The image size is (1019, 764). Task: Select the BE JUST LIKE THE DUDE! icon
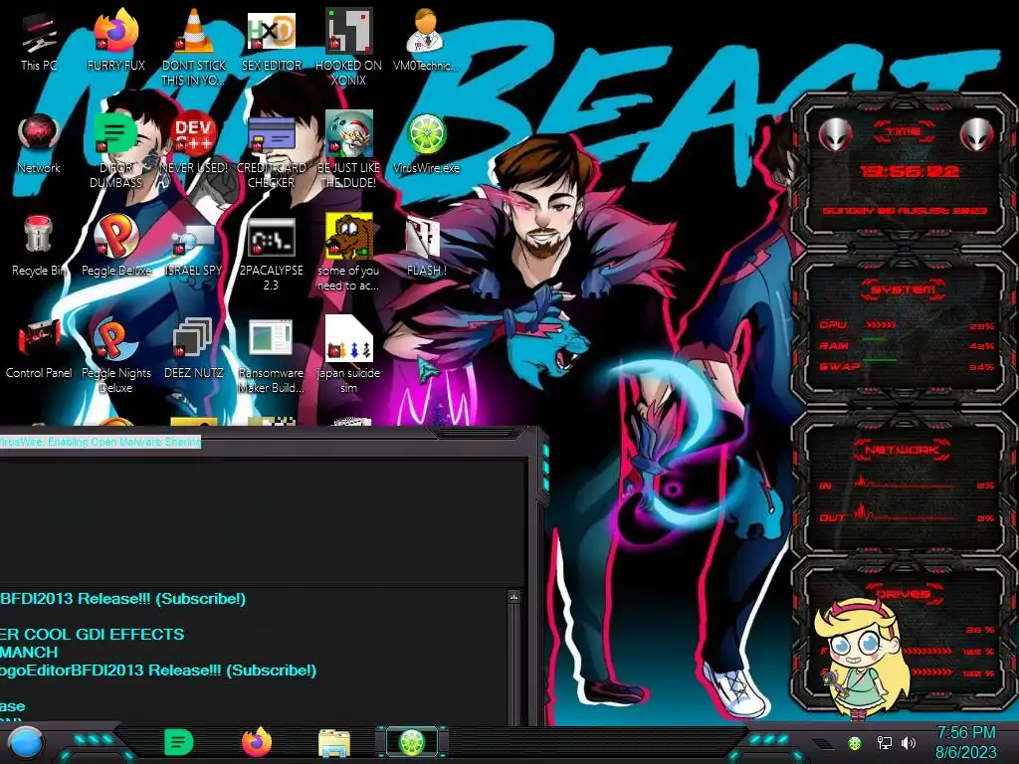[x=348, y=150]
